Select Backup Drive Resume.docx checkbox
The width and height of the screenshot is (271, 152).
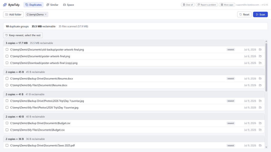pyautogui.click(x=7, y=79)
